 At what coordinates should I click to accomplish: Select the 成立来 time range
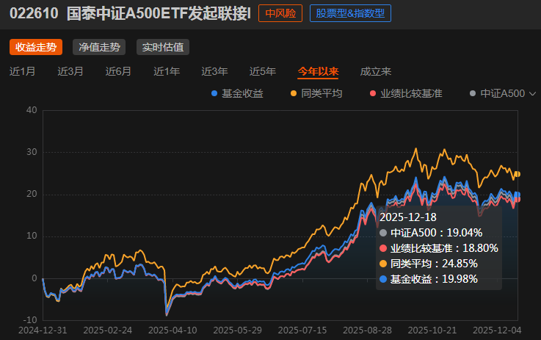pos(376,71)
